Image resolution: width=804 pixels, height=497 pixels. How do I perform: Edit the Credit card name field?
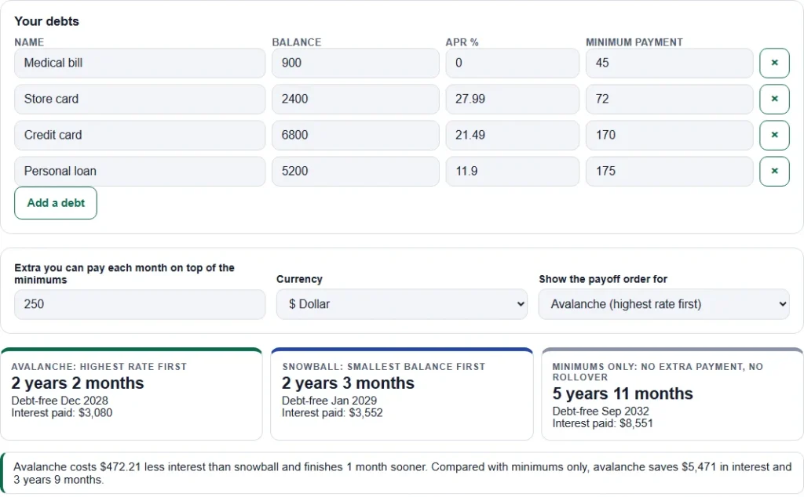(x=140, y=135)
